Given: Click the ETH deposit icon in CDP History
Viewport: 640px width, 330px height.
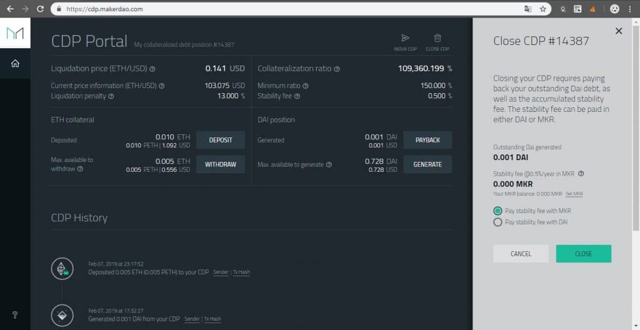Looking at the screenshot, I should tap(62, 268).
